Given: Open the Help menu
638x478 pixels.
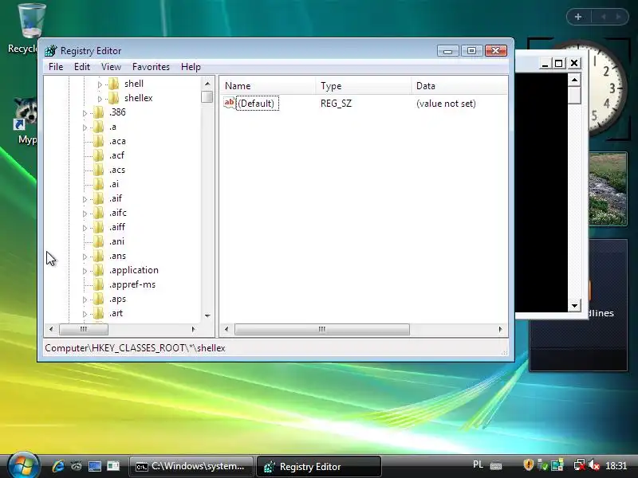Looking at the screenshot, I should pos(191,67).
